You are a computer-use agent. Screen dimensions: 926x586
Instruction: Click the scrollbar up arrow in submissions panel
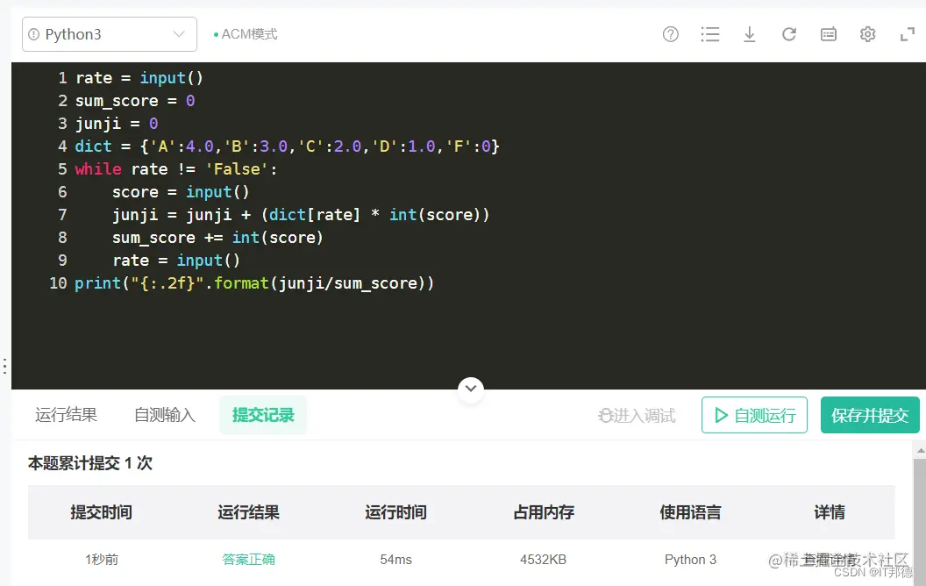[920, 451]
